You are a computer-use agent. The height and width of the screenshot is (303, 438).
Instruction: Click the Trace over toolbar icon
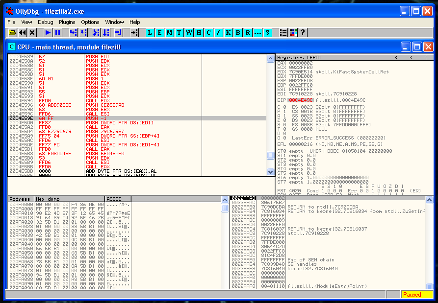[106, 33]
